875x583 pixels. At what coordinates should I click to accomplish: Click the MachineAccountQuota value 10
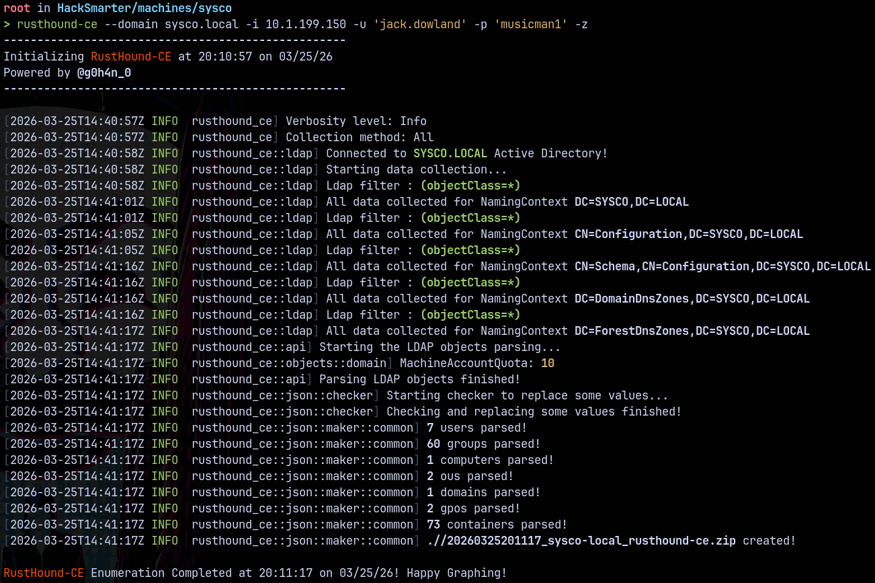coord(547,363)
